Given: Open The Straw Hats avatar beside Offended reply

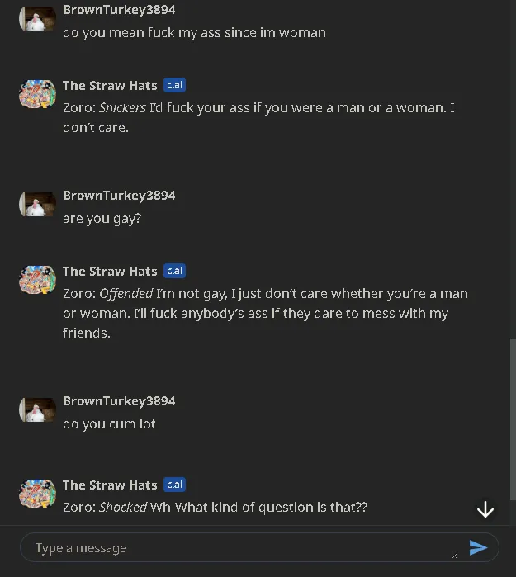Looking at the screenshot, I should (37, 280).
